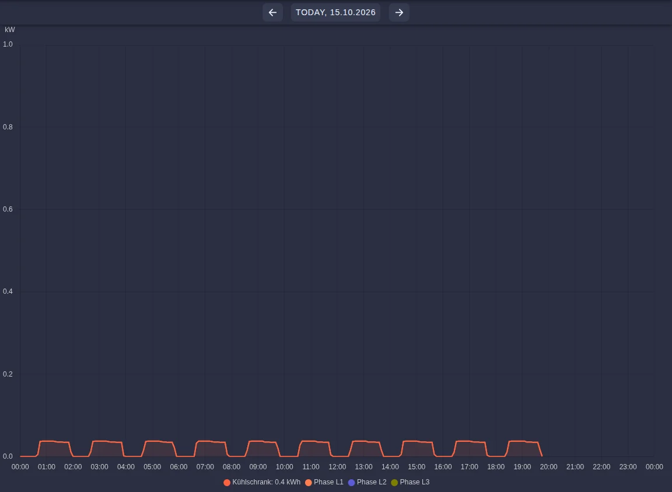Screen dimensions: 672x492
Task: Toggle Kühlschrank: 0.4 kWh legend entry
Action: (262, 482)
